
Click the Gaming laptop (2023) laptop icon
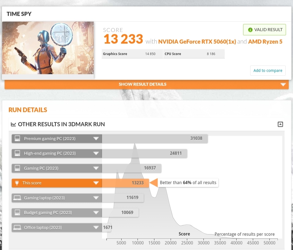17,198
